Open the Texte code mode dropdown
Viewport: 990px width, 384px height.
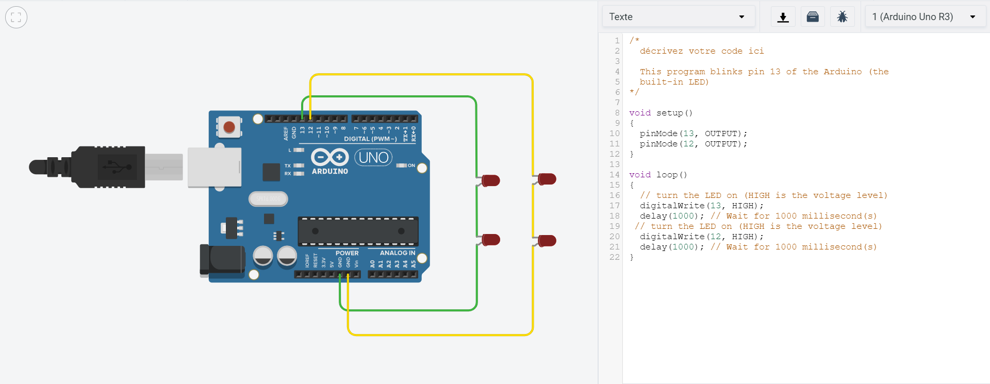[x=678, y=16]
